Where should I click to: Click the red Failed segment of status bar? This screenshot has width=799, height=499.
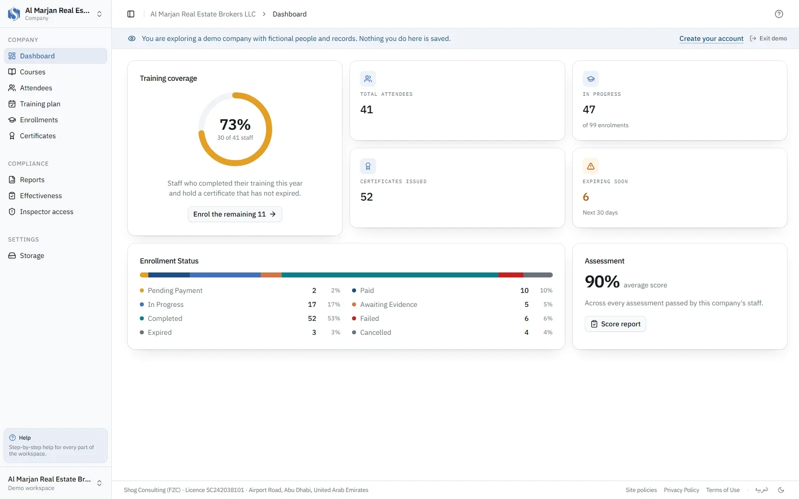pos(511,275)
